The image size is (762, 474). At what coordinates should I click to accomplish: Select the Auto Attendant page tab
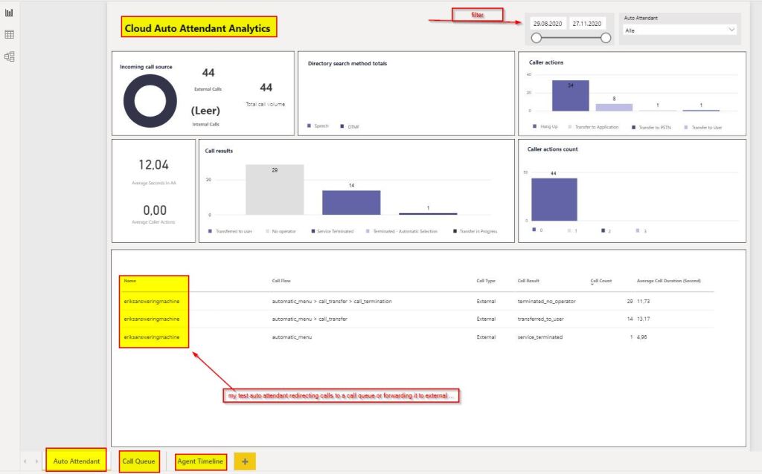[76, 461]
